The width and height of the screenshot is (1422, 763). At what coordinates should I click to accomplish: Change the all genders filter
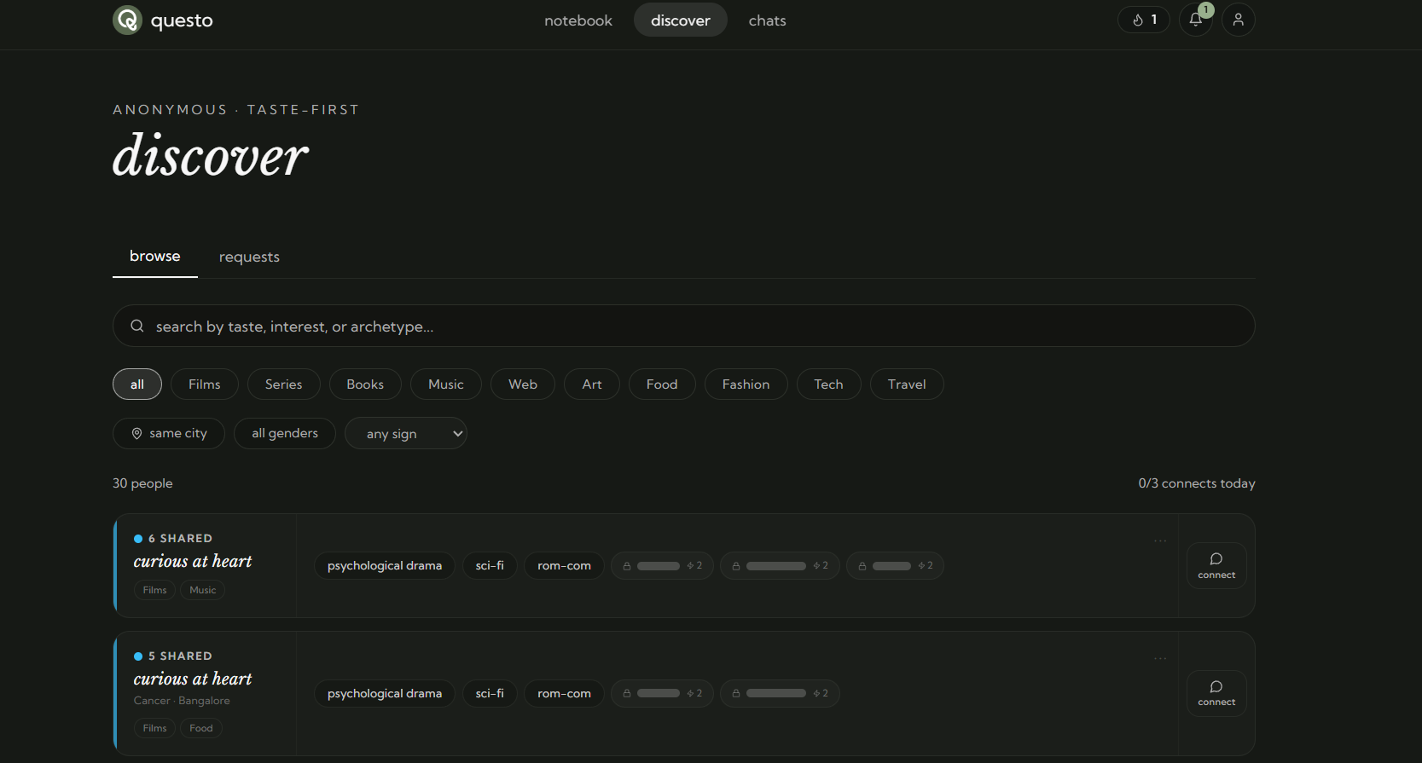(285, 433)
